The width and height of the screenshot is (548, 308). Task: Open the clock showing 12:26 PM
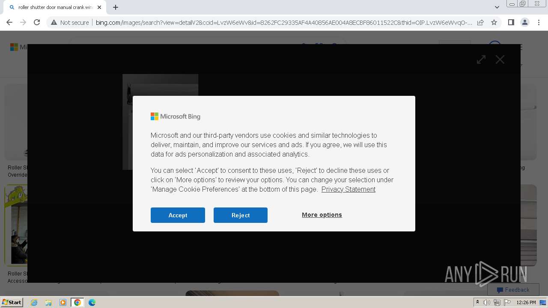(526, 302)
